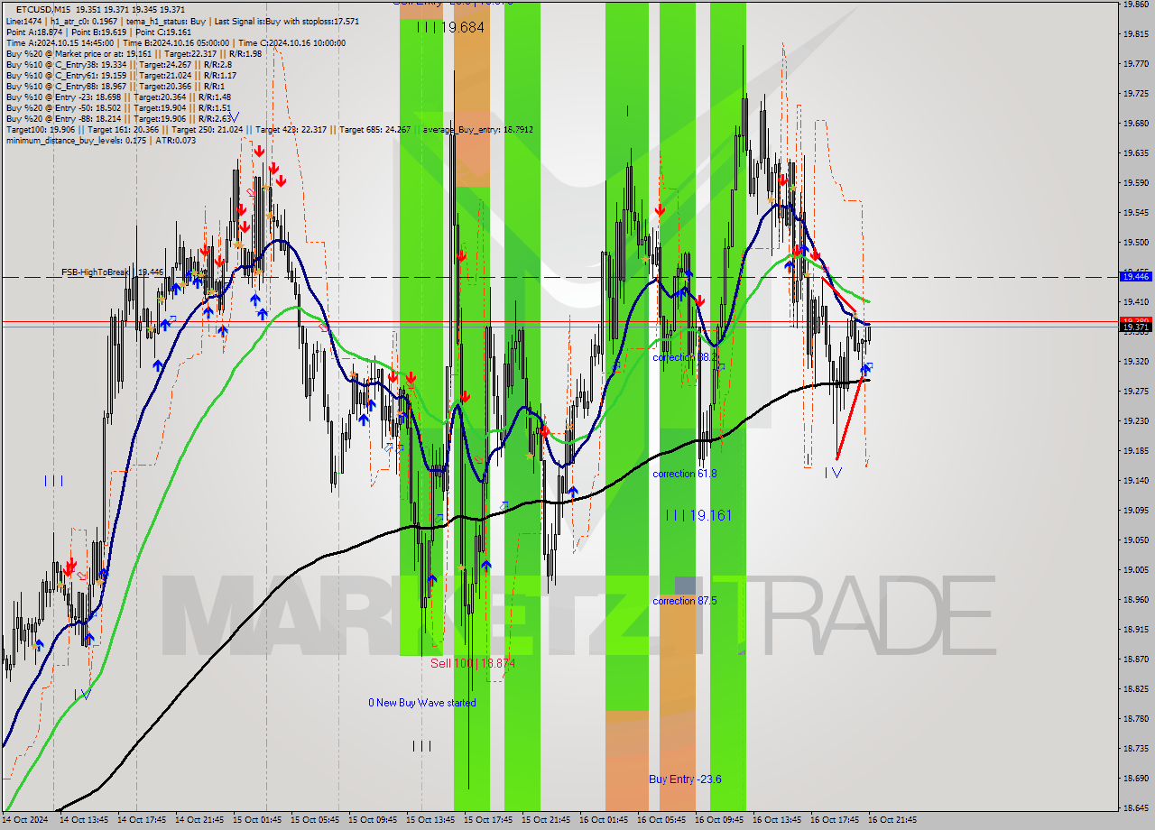Click the '14 Oct 17:45' time axis label

pyautogui.click(x=141, y=820)
